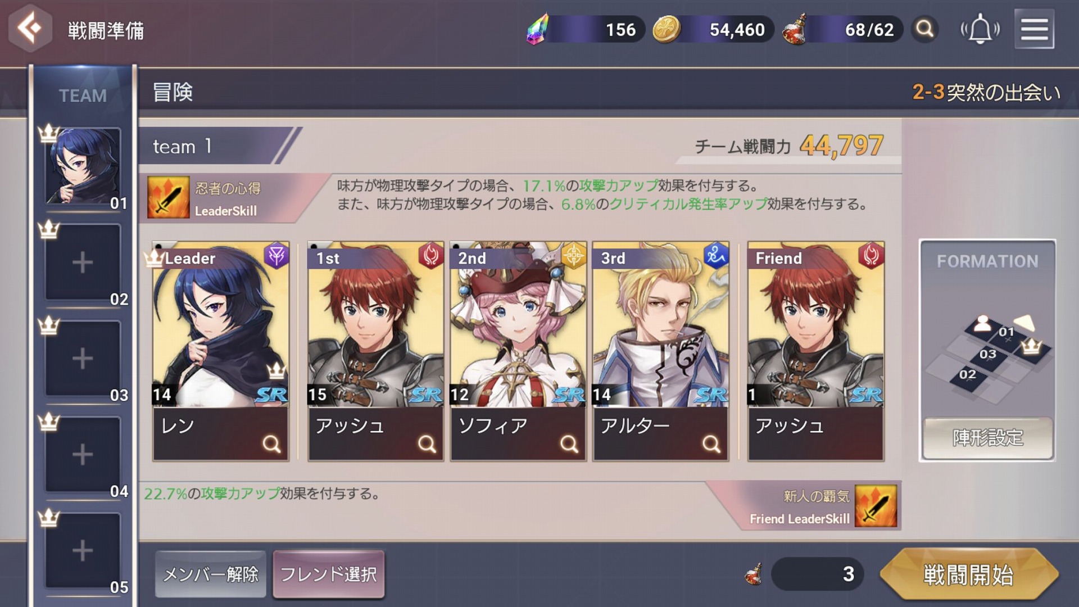Inspect ソフィア with the magnifier icon
Screen dimensions: 1079x607
point(569,444)
